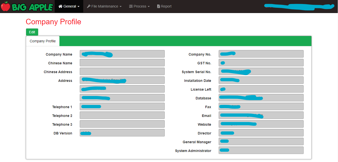This screenshot has height=162, width=338.
Task: Click the "DB Version" label
Action: click(x=63, y=133)
